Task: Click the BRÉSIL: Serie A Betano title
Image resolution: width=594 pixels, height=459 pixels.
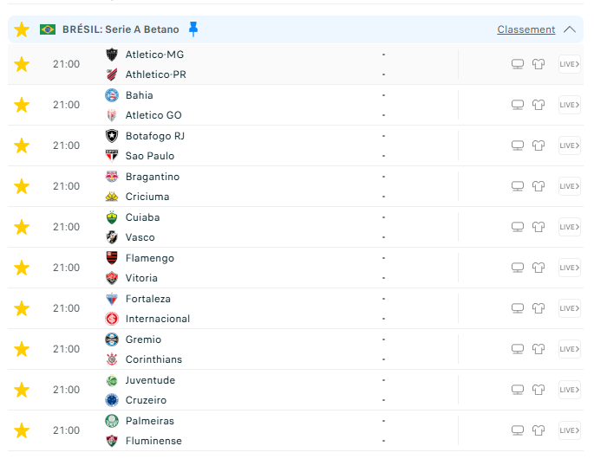Action: point(121,29)
